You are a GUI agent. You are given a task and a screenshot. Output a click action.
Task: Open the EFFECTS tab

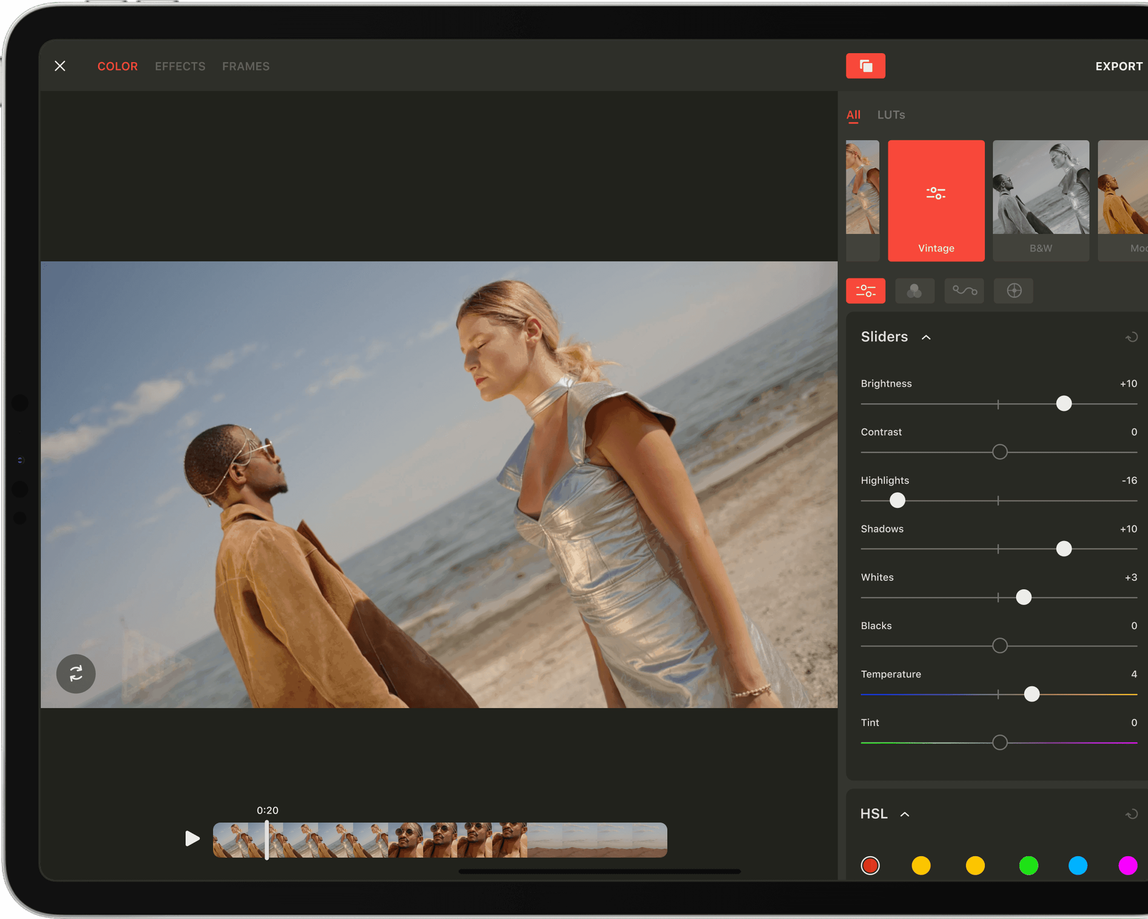(180, 67)
